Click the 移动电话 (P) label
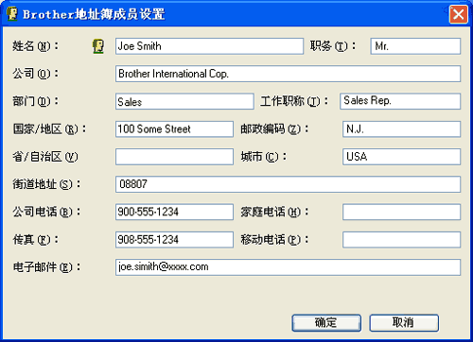 tap(274, 240)
